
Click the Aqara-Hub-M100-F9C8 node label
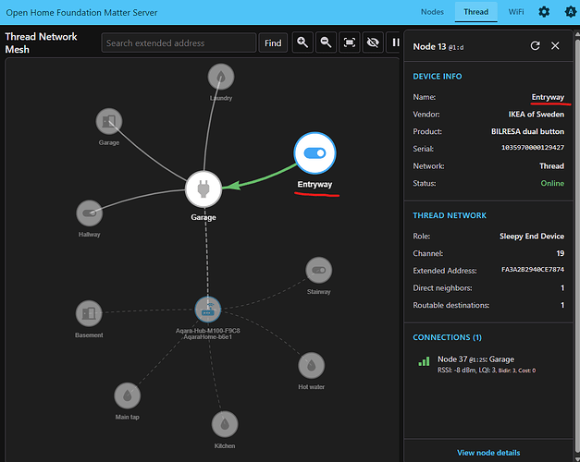[x=208, y=331]
